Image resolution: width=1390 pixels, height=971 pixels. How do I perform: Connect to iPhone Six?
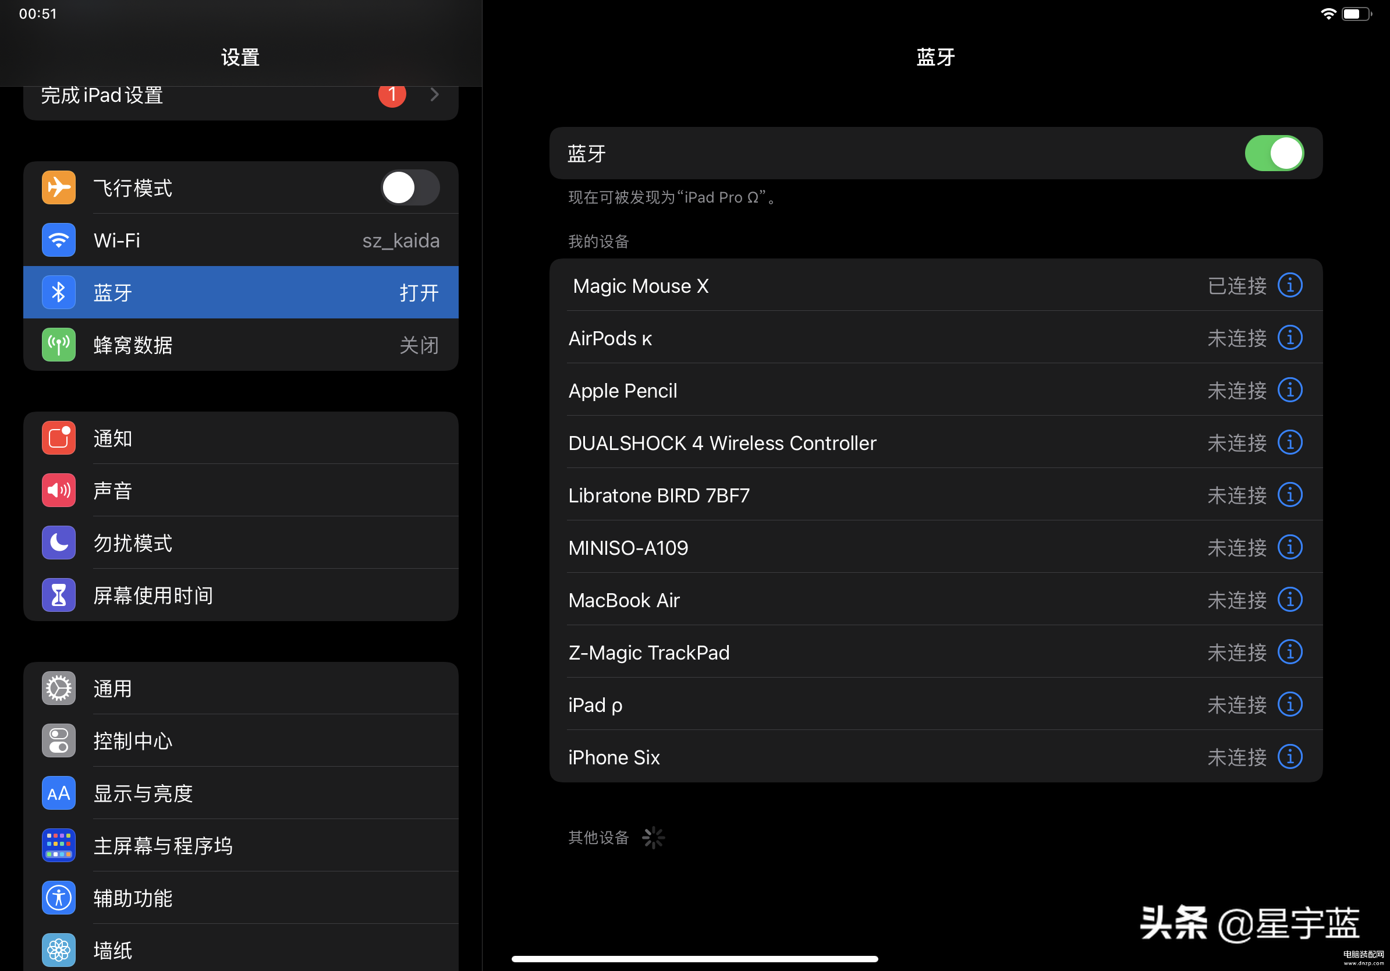click(x=935, y=757)
